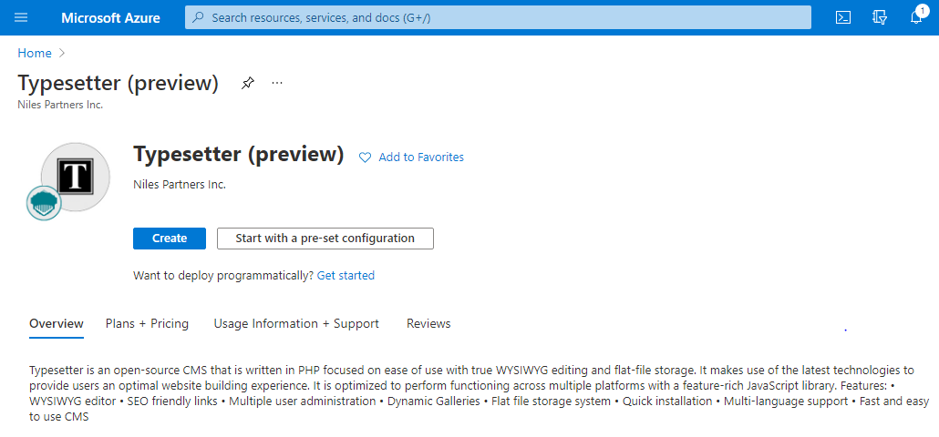This screenshot has height=437, width=939.
Task: Click the Microsoft Azure brand title
Action: click(113, 17)
